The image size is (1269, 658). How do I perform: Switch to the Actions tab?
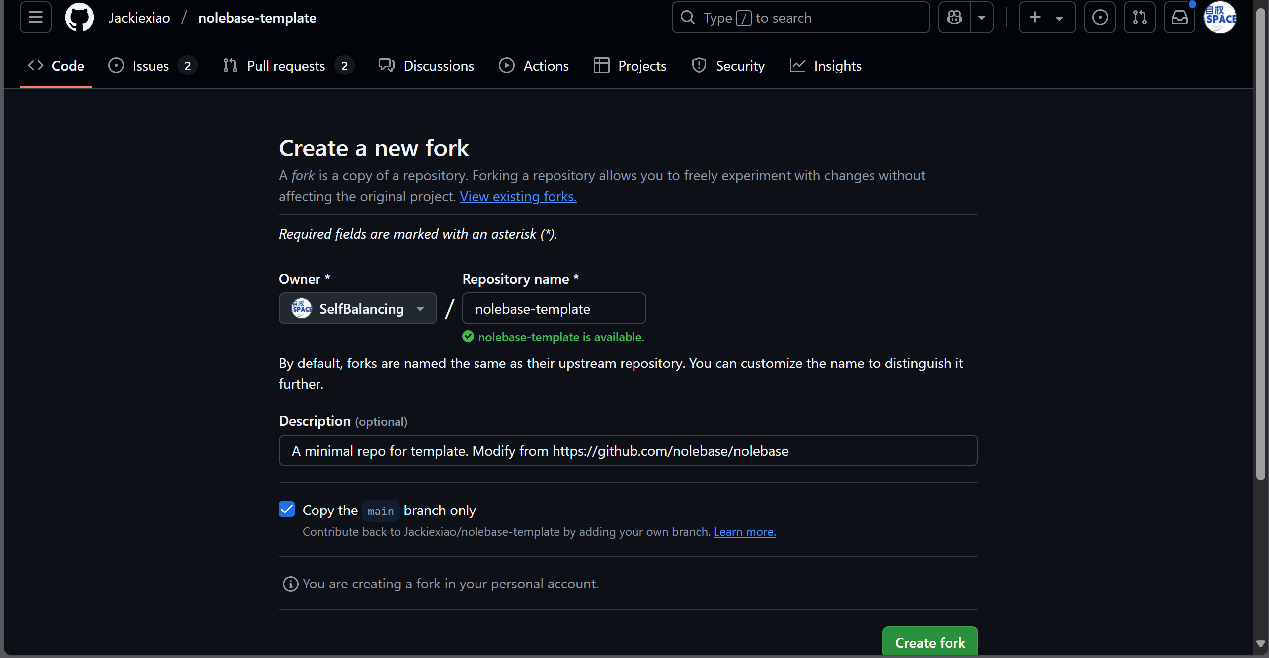534,66
